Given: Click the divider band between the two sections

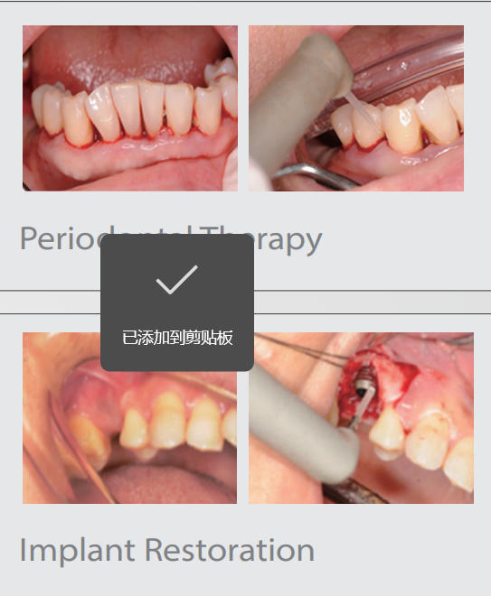Looking at the screenshot, I should click(246, 303).
